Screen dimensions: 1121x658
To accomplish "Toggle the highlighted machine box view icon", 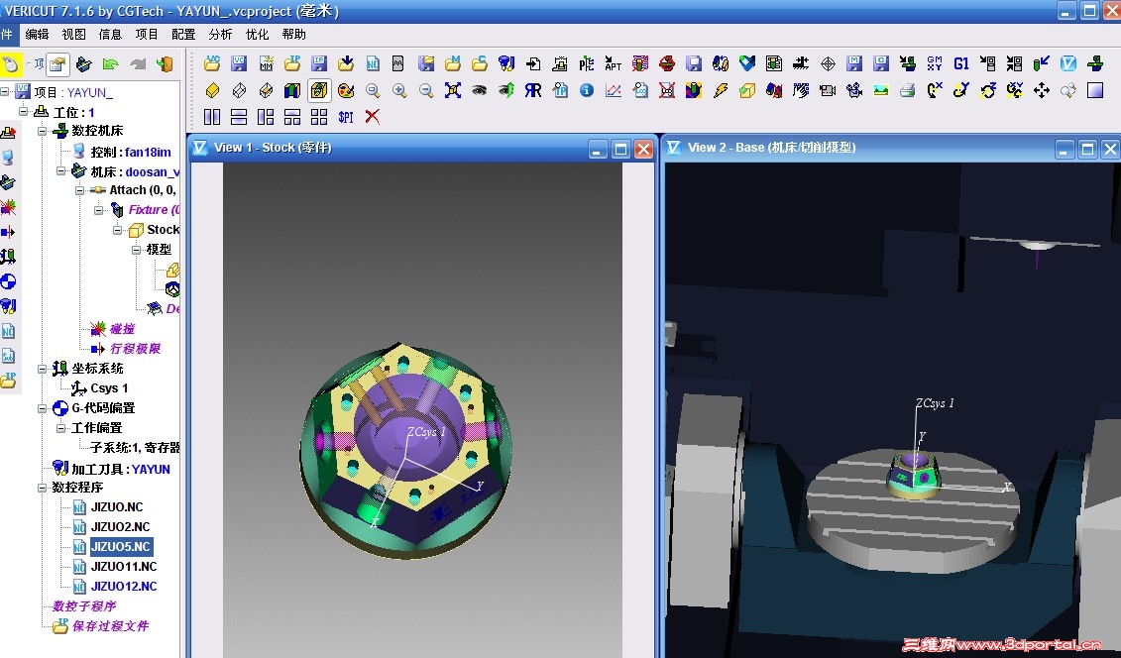I will [x=319, y=91].
